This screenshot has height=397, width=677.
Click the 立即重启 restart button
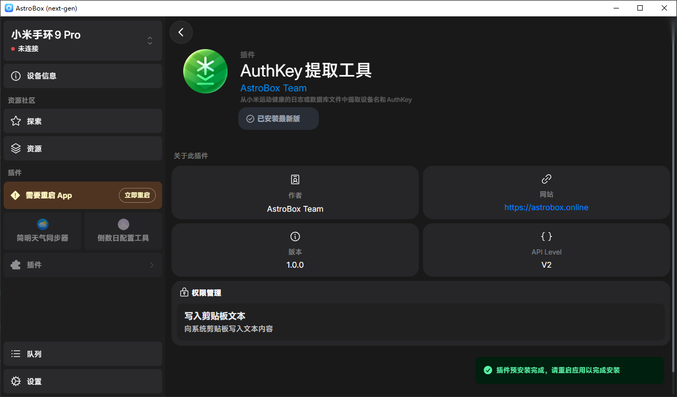click(137, 195)
